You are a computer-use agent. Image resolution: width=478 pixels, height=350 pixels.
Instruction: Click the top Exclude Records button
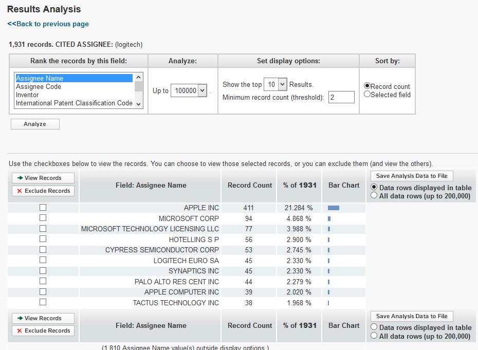point(43,191)
